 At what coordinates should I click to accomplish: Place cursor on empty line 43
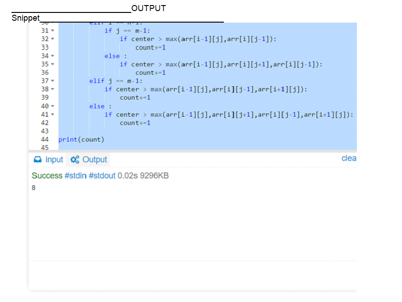[138, 131]
